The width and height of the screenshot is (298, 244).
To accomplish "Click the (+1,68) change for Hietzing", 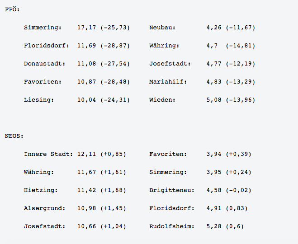I will (113, 190).
